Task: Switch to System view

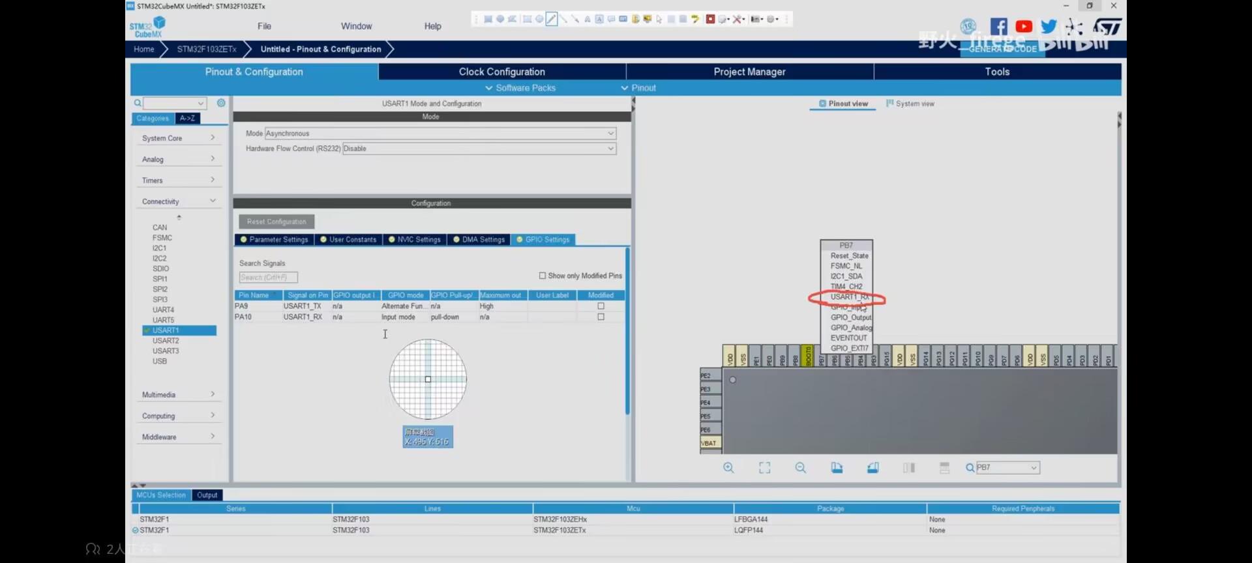Action: point(910,104)
